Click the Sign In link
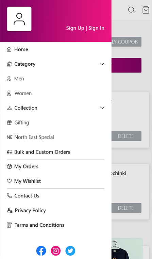Screen dimensions: 152x259 96,28
